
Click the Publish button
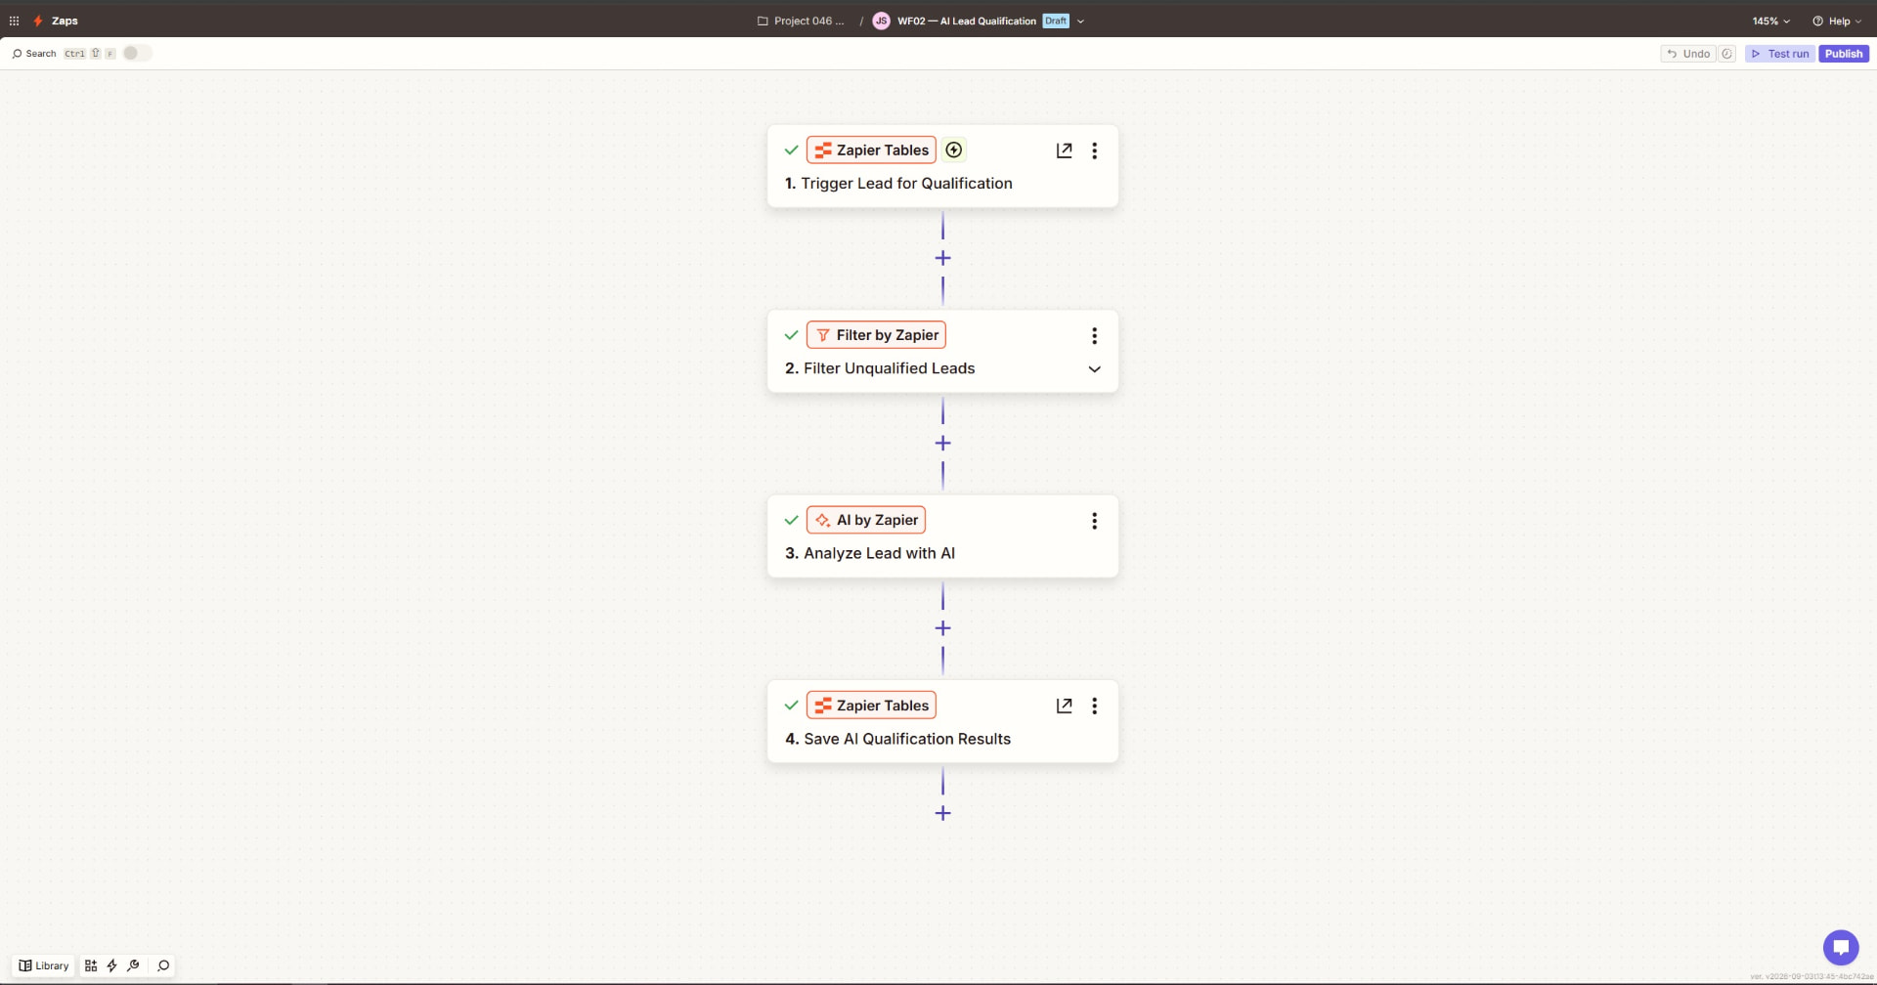pyautogui.click(x=1844, y=54)
